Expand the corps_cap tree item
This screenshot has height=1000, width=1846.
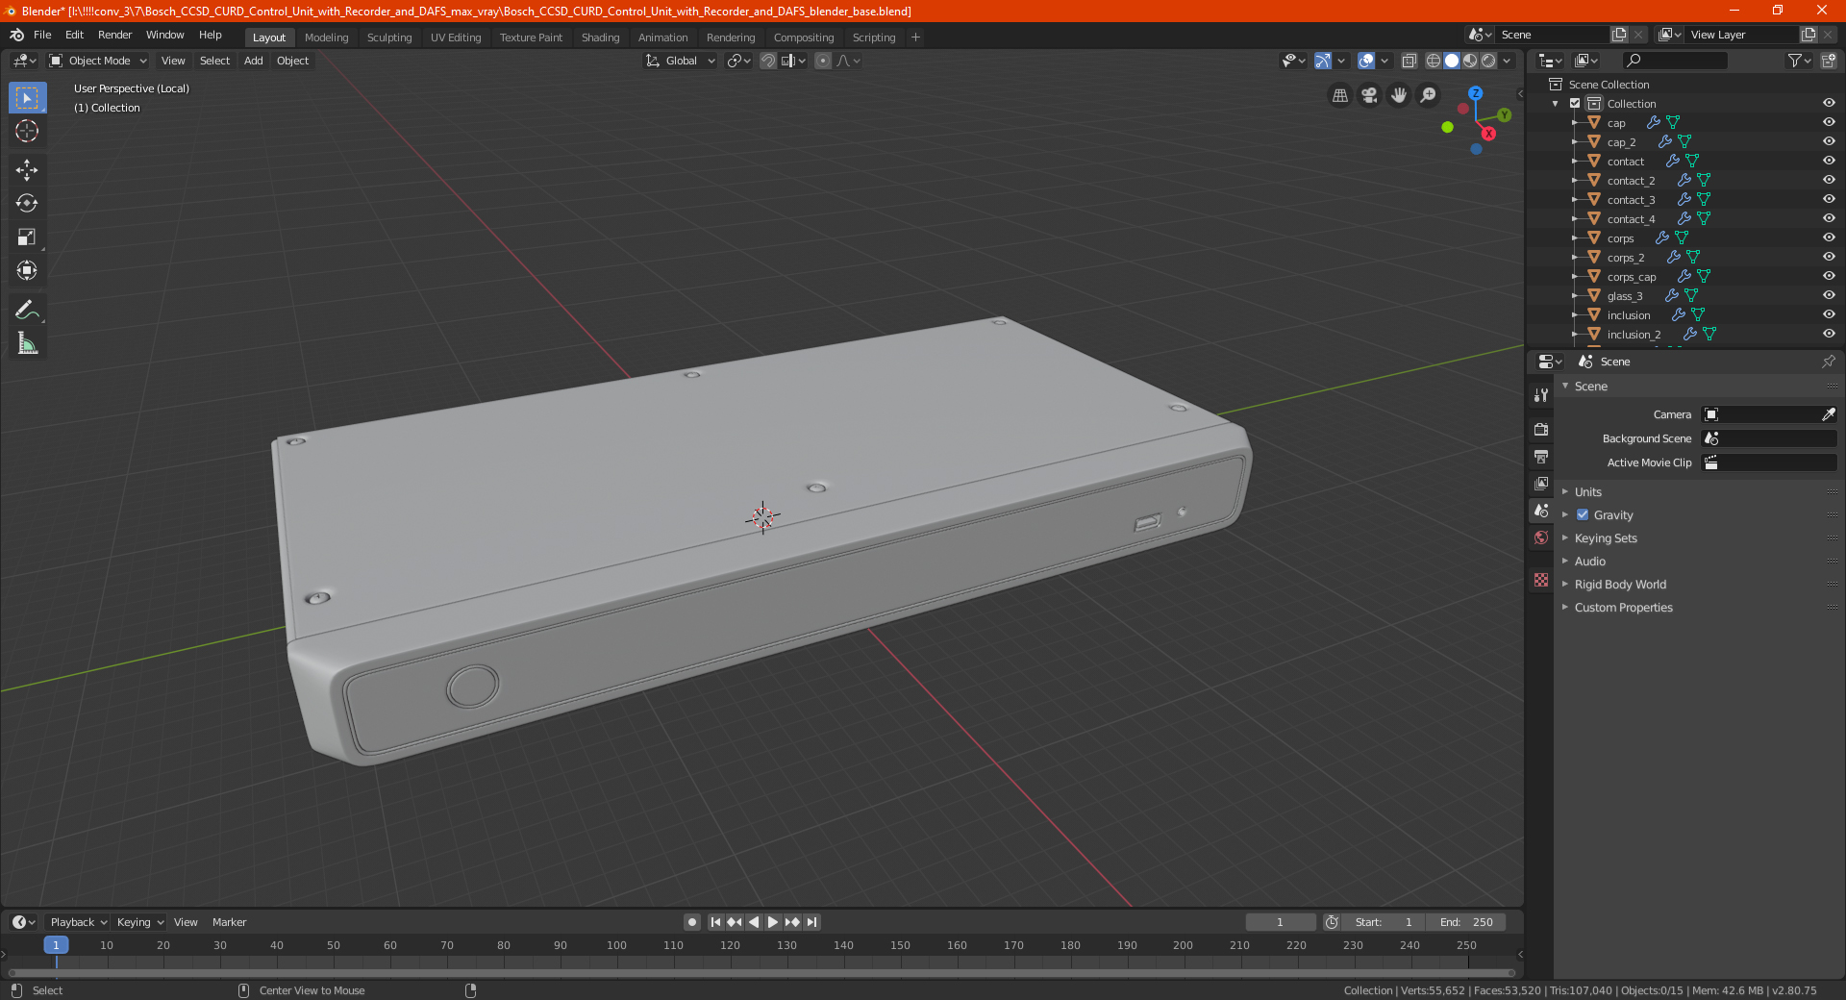(1574, 276)
